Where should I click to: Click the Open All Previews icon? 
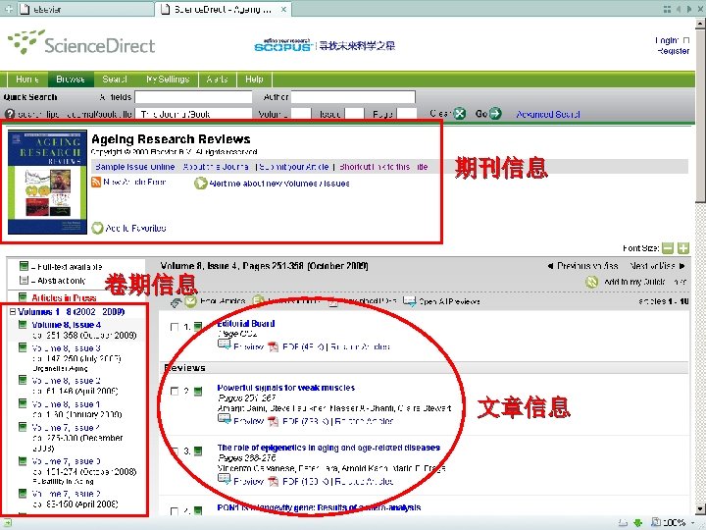(409, 301)
